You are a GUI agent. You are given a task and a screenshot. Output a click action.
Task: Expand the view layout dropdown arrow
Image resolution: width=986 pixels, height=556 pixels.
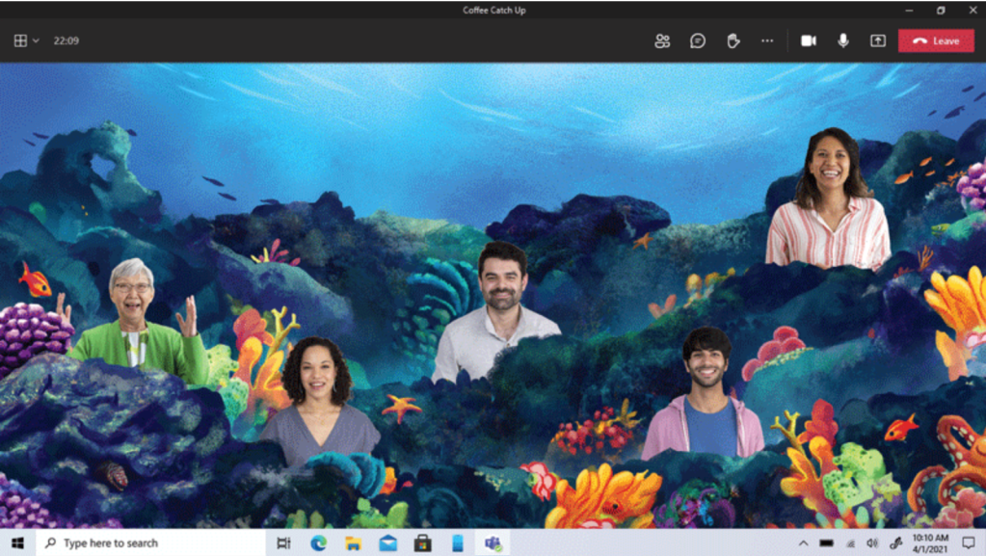[x=37, y=40]
